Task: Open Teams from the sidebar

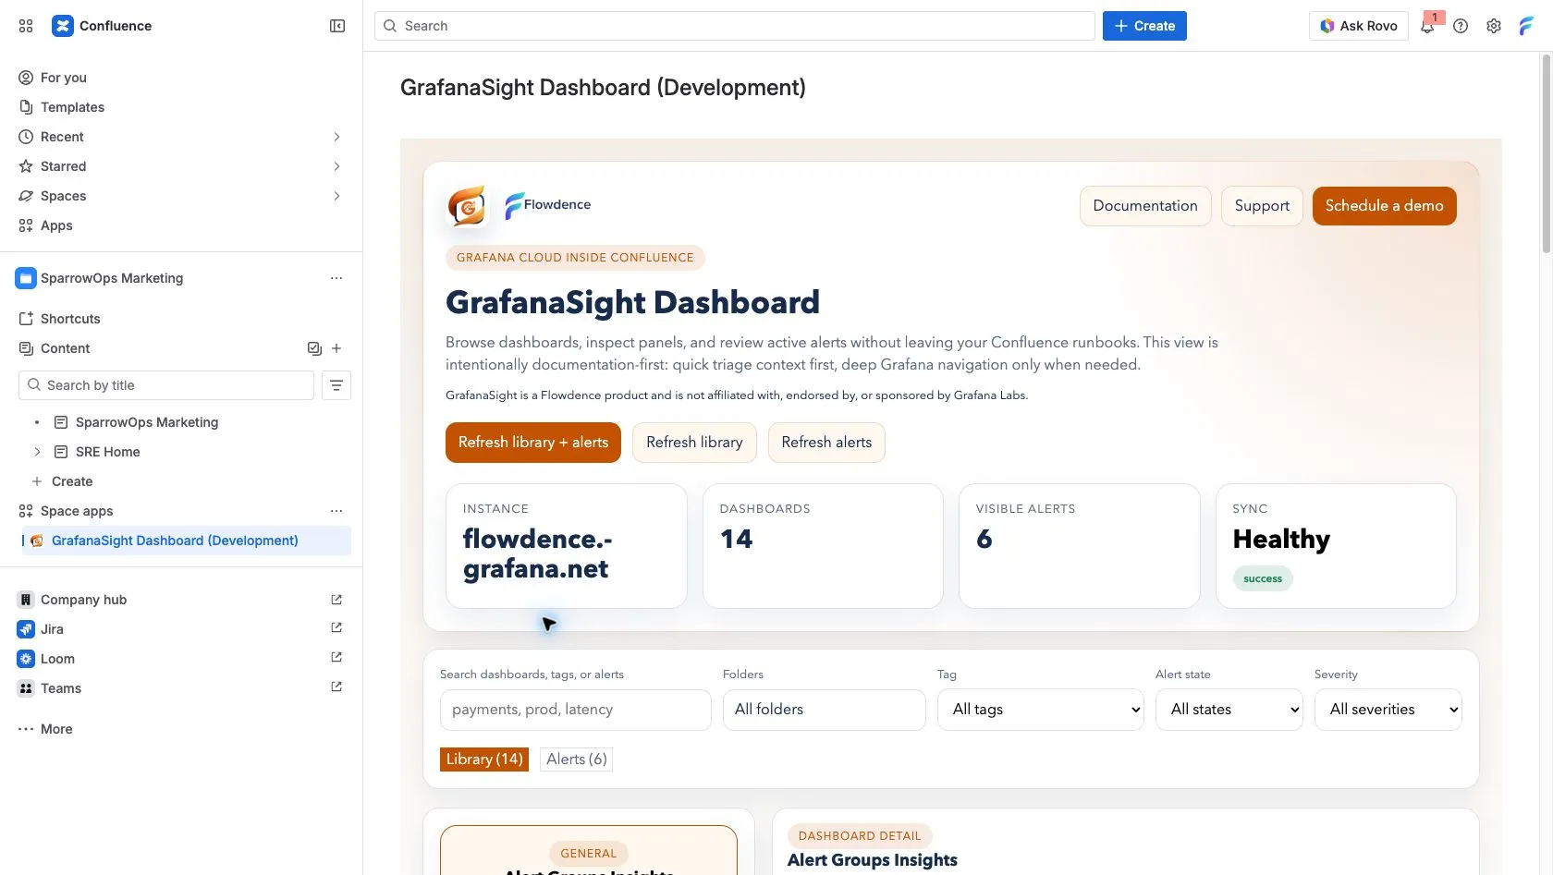Action: [x=61, y=688]
